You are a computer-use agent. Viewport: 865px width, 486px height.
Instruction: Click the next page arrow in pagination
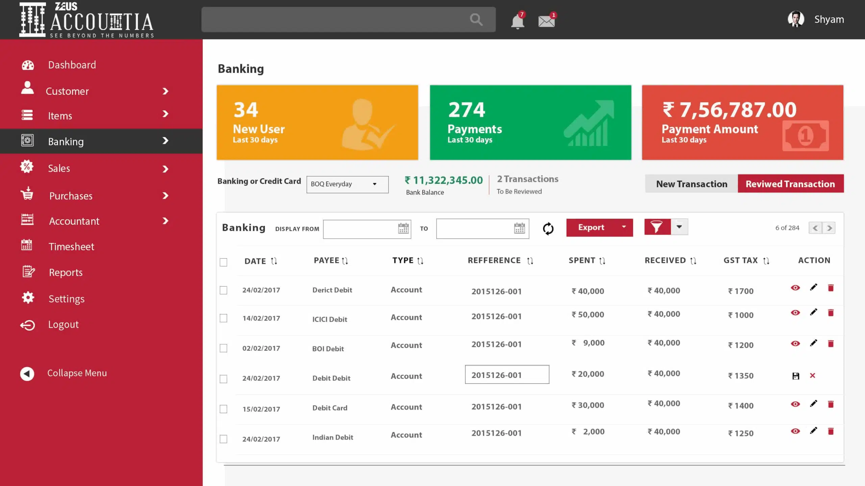point(830,228)
